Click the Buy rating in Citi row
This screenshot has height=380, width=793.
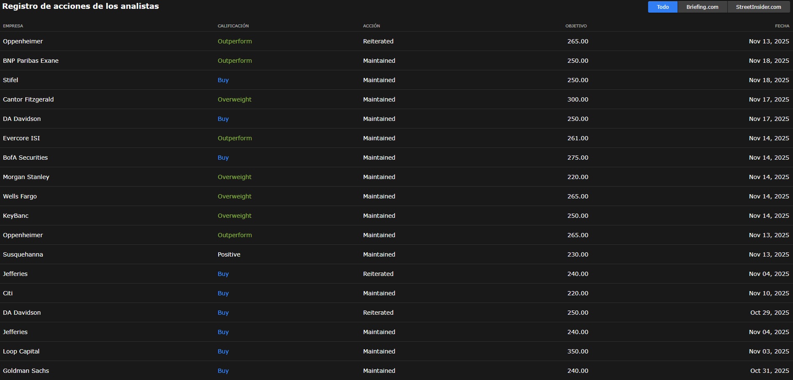pyautogui.click(x=223, y=293)
